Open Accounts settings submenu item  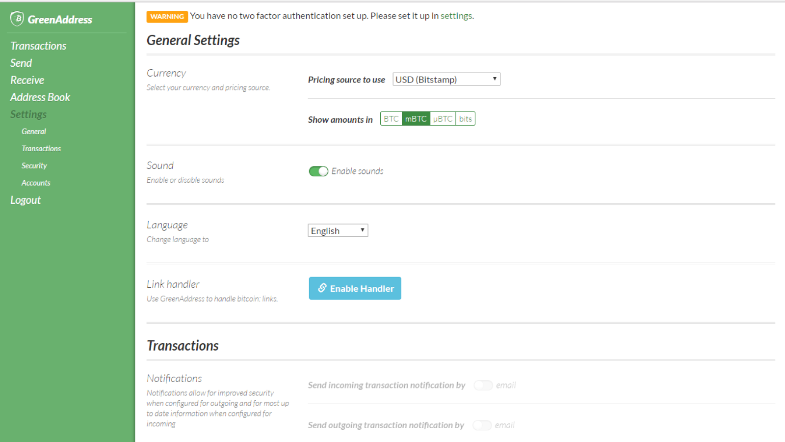(x=36, y=183)
